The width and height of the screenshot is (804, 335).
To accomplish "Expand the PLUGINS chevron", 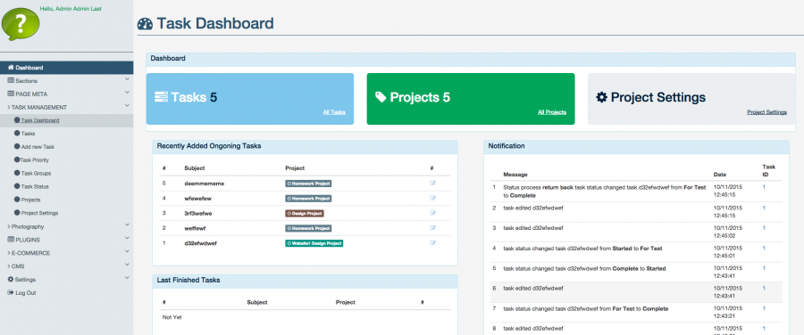I will pos(127,239).
